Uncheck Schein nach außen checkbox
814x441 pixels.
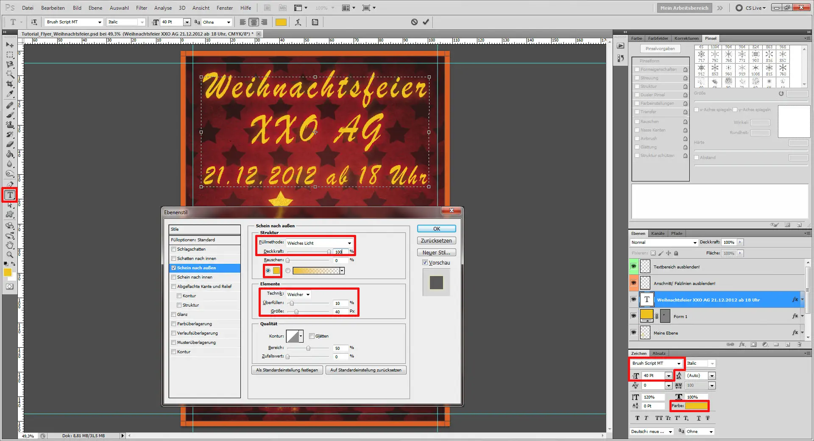(x=173, y=268)
